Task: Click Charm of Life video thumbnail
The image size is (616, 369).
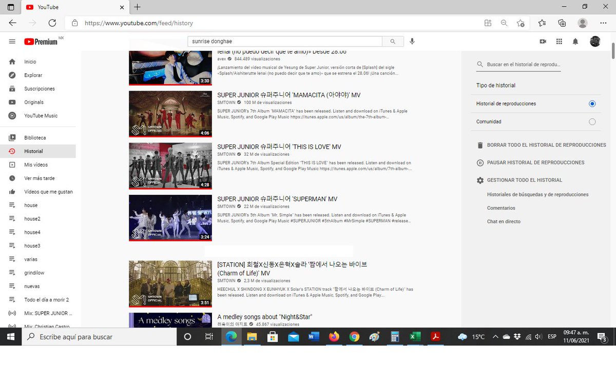Action: coord(170,284)
